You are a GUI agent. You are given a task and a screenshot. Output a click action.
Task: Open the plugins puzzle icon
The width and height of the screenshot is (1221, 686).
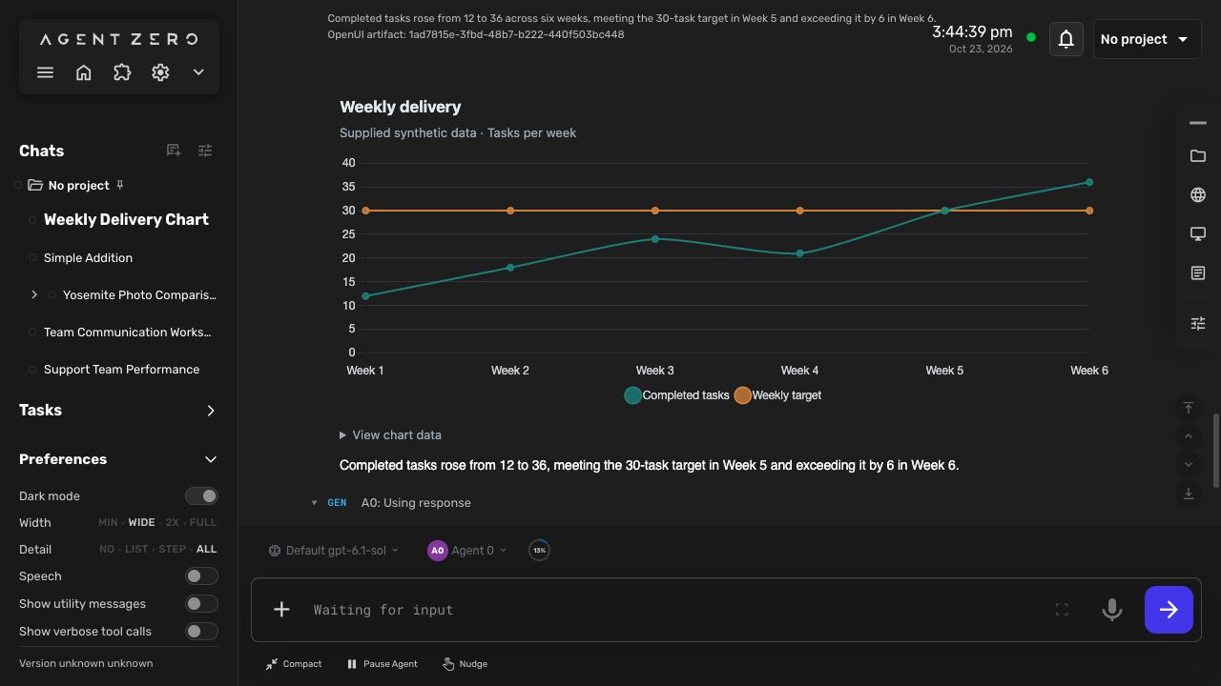[122, 72]
